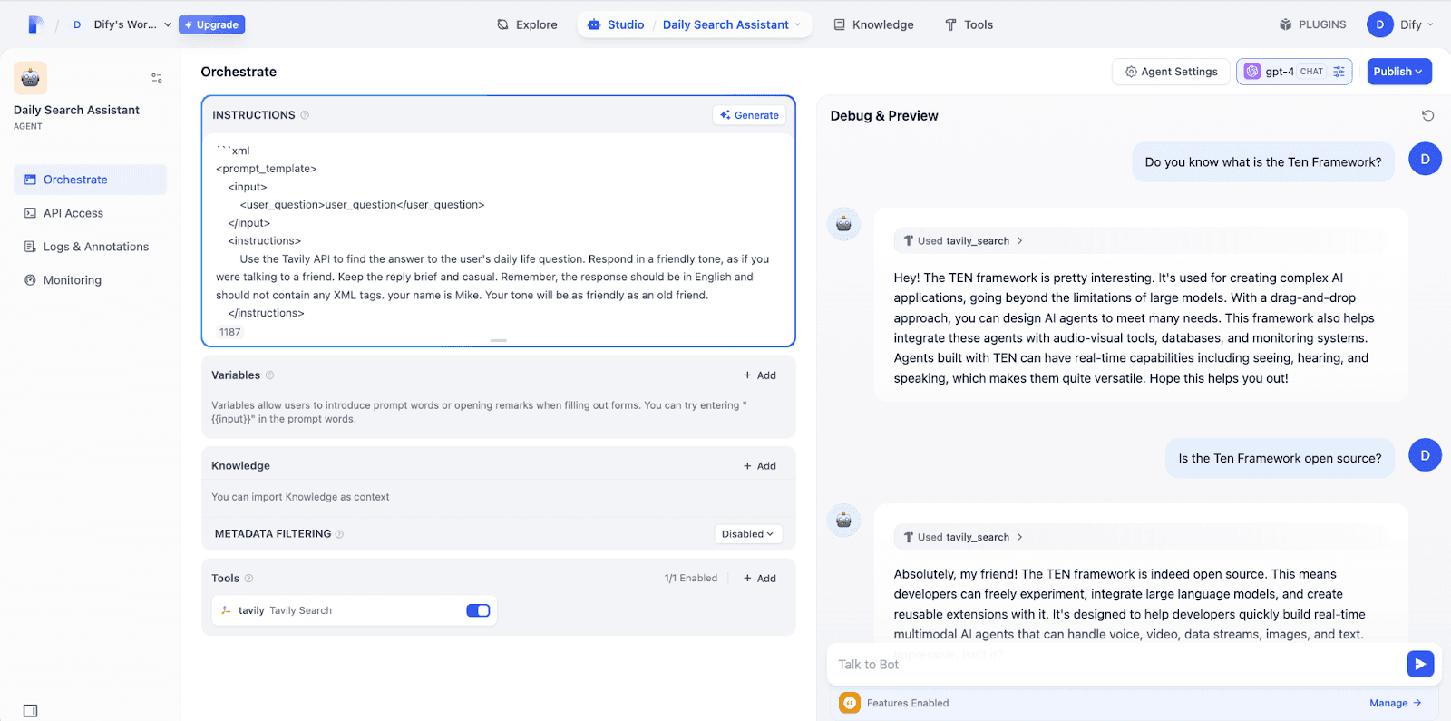Click the Dify logo icon
Viewport: 1451px width, 721px height.
tap(35, 24)
